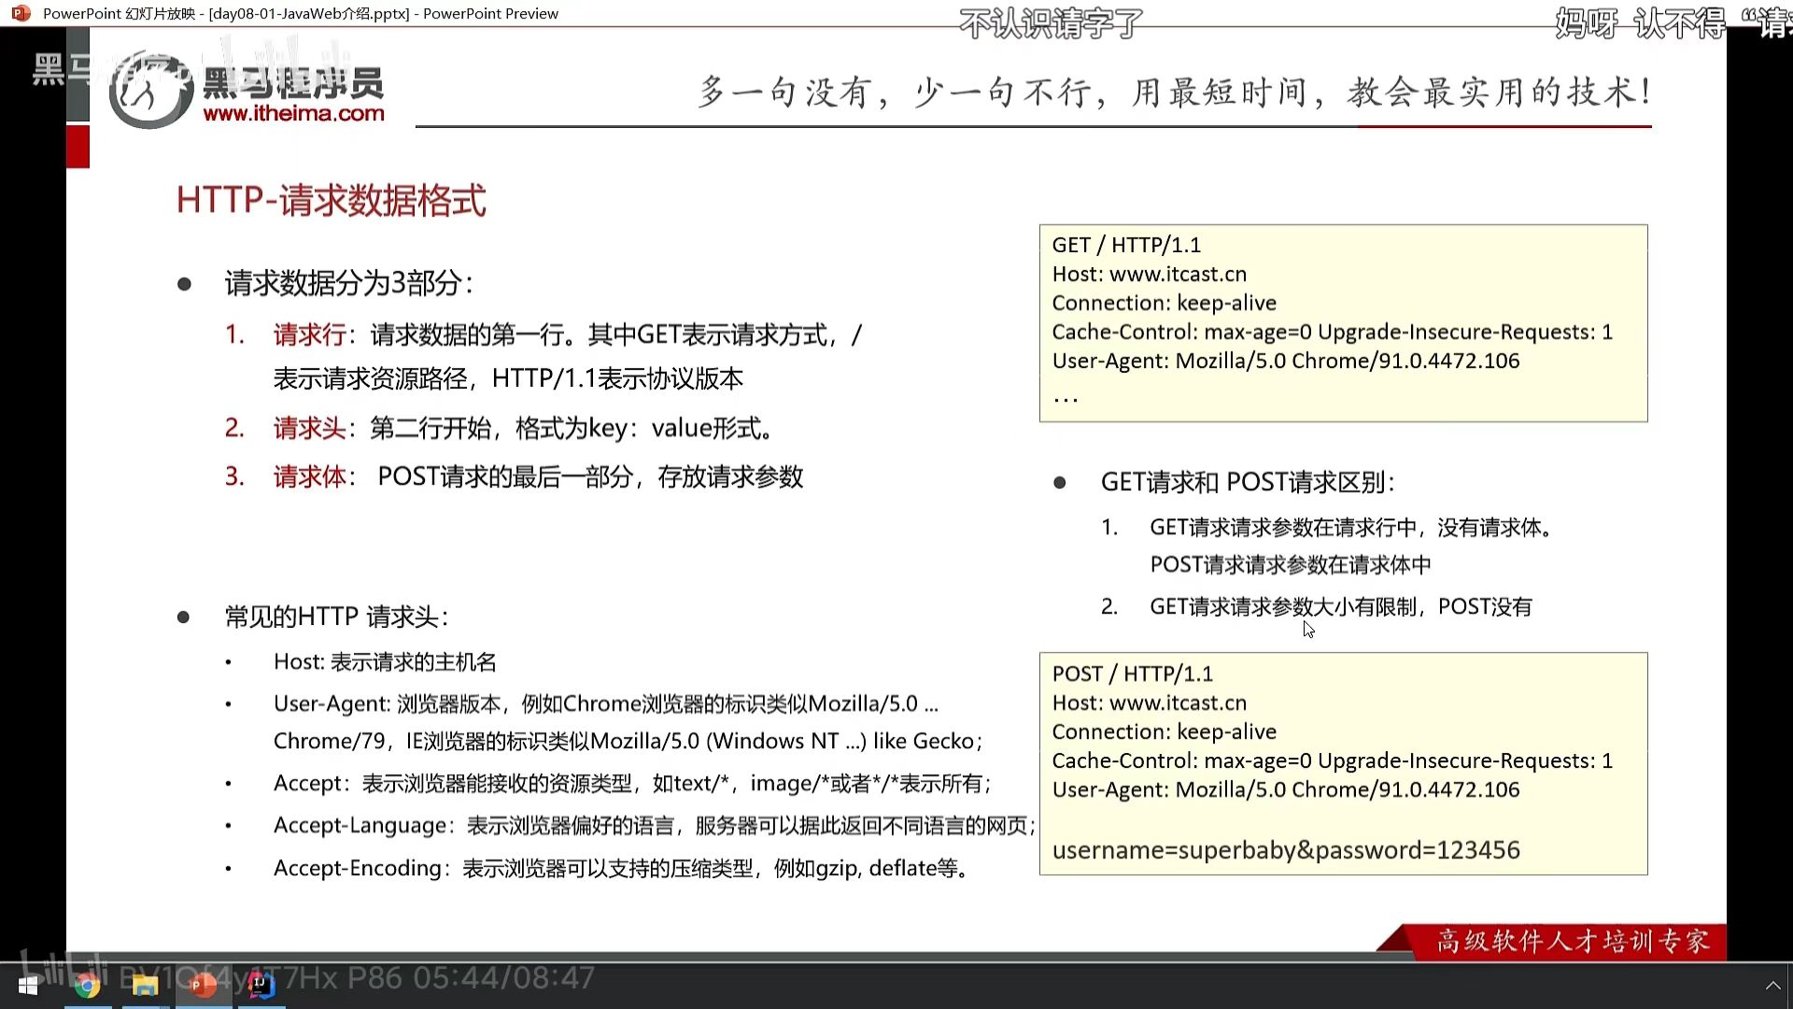The image size is (1793, 1009).
Task: Click the red 请求体 item text
Action: [308, 476]
